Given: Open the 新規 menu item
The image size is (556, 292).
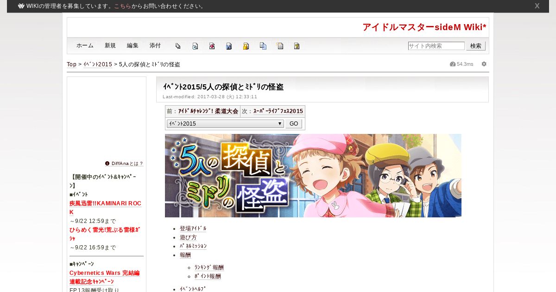Looking at the screenshot, I should pyautogui.click(x=110, y=45).
